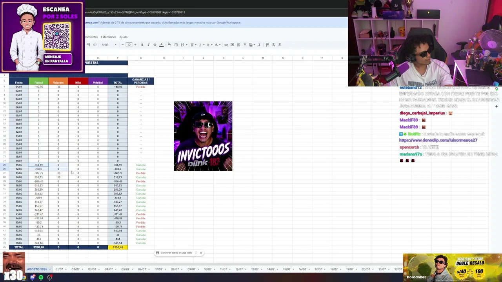Insert a chart from the toolbar

[x=238, y=45]
